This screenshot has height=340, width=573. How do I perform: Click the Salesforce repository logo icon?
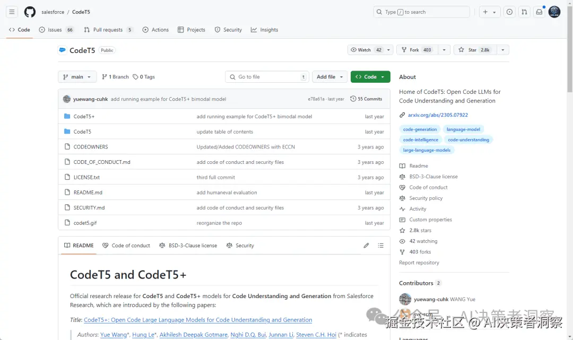pos(63,50)
